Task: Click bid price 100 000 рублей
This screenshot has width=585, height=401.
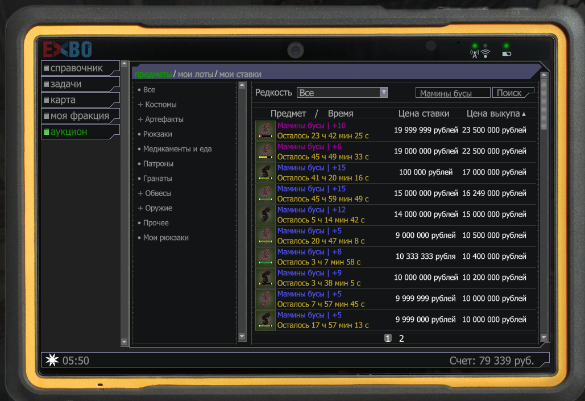Action: pos(426,172)
